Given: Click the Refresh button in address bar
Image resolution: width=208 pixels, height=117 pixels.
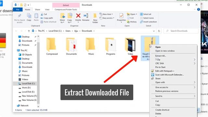Looking at the screenshot, I should pos(159,31).
